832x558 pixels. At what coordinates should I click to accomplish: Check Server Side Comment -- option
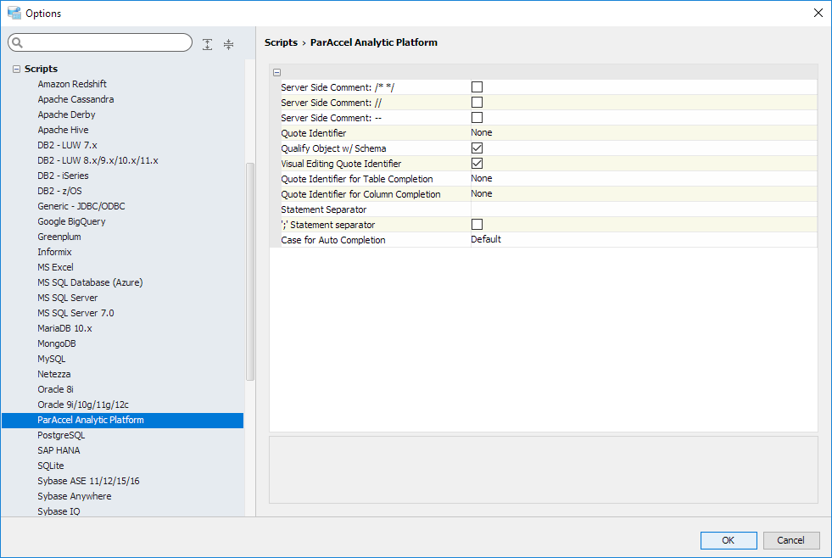pyautogui.click(x=477, y=117)
